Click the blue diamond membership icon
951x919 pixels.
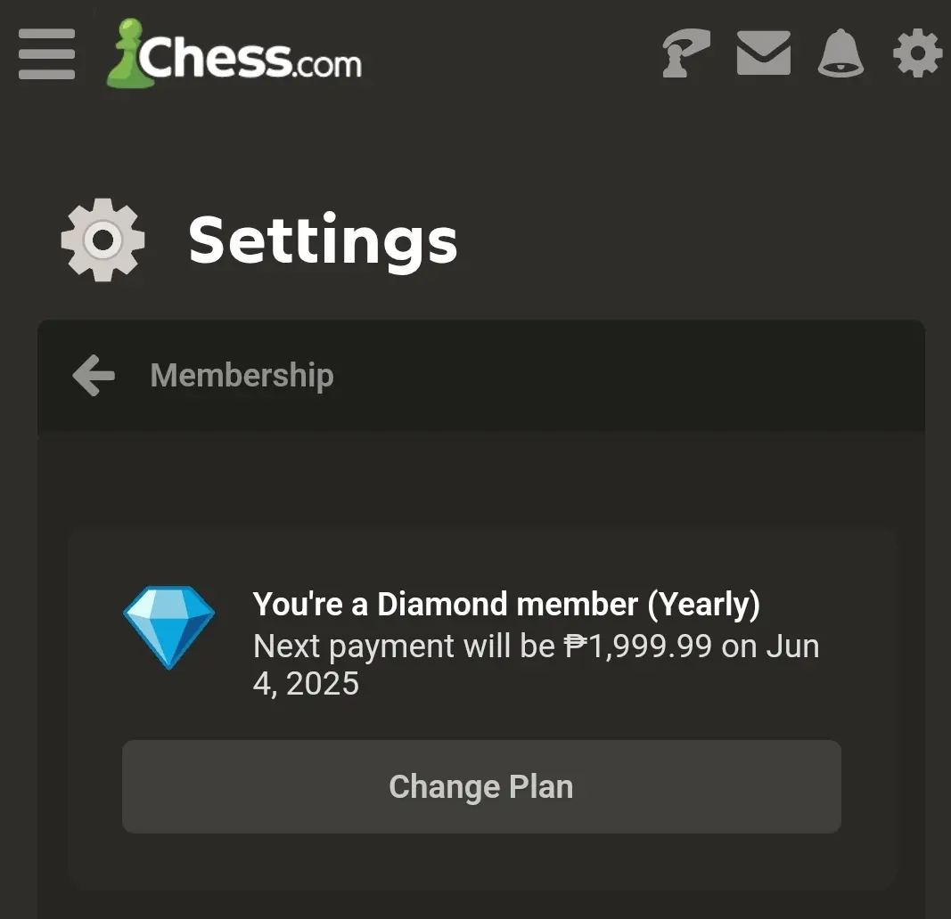[x=169, y=628]
